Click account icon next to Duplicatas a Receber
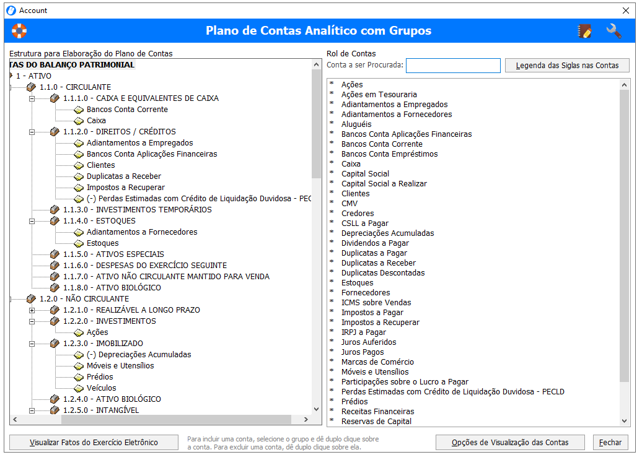 (79, 176)
